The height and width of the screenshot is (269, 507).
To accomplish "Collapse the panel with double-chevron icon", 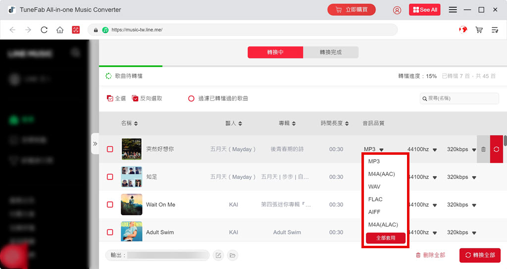I will 95,144.
